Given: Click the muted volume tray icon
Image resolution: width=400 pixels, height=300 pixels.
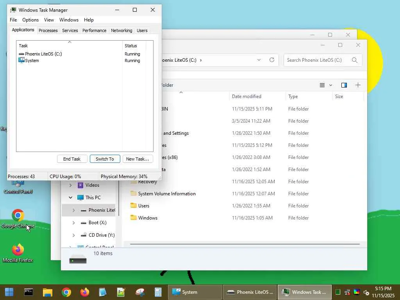Looking at the screenshot, I should pos(366,292).
